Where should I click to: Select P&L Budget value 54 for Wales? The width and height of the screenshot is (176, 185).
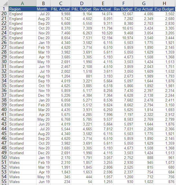pyautogui.click(x=82, y=182)
